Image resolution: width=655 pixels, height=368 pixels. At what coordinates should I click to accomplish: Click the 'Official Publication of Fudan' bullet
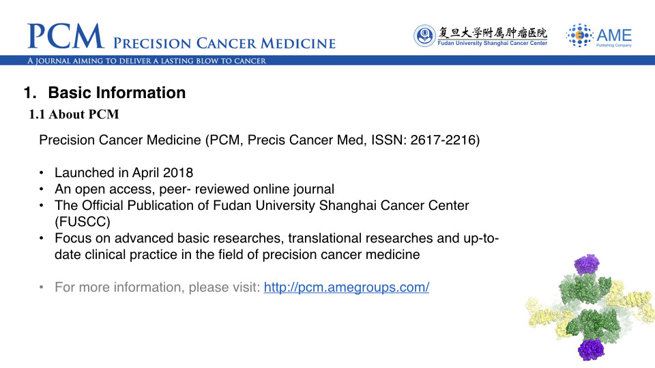[262, 213]
